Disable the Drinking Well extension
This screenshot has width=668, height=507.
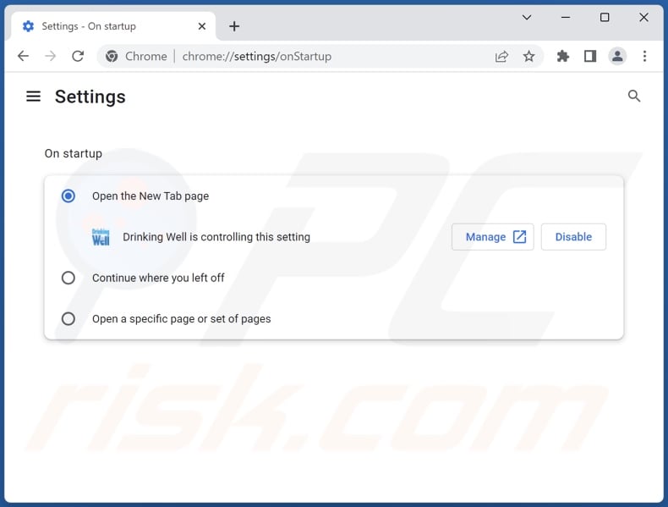click(573, 237)
